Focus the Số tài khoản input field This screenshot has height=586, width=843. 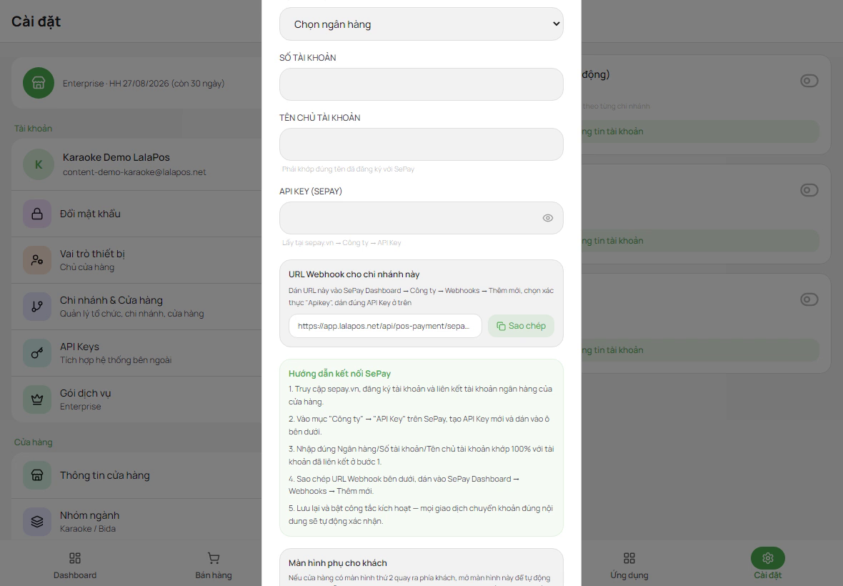(x=421, y=84)
